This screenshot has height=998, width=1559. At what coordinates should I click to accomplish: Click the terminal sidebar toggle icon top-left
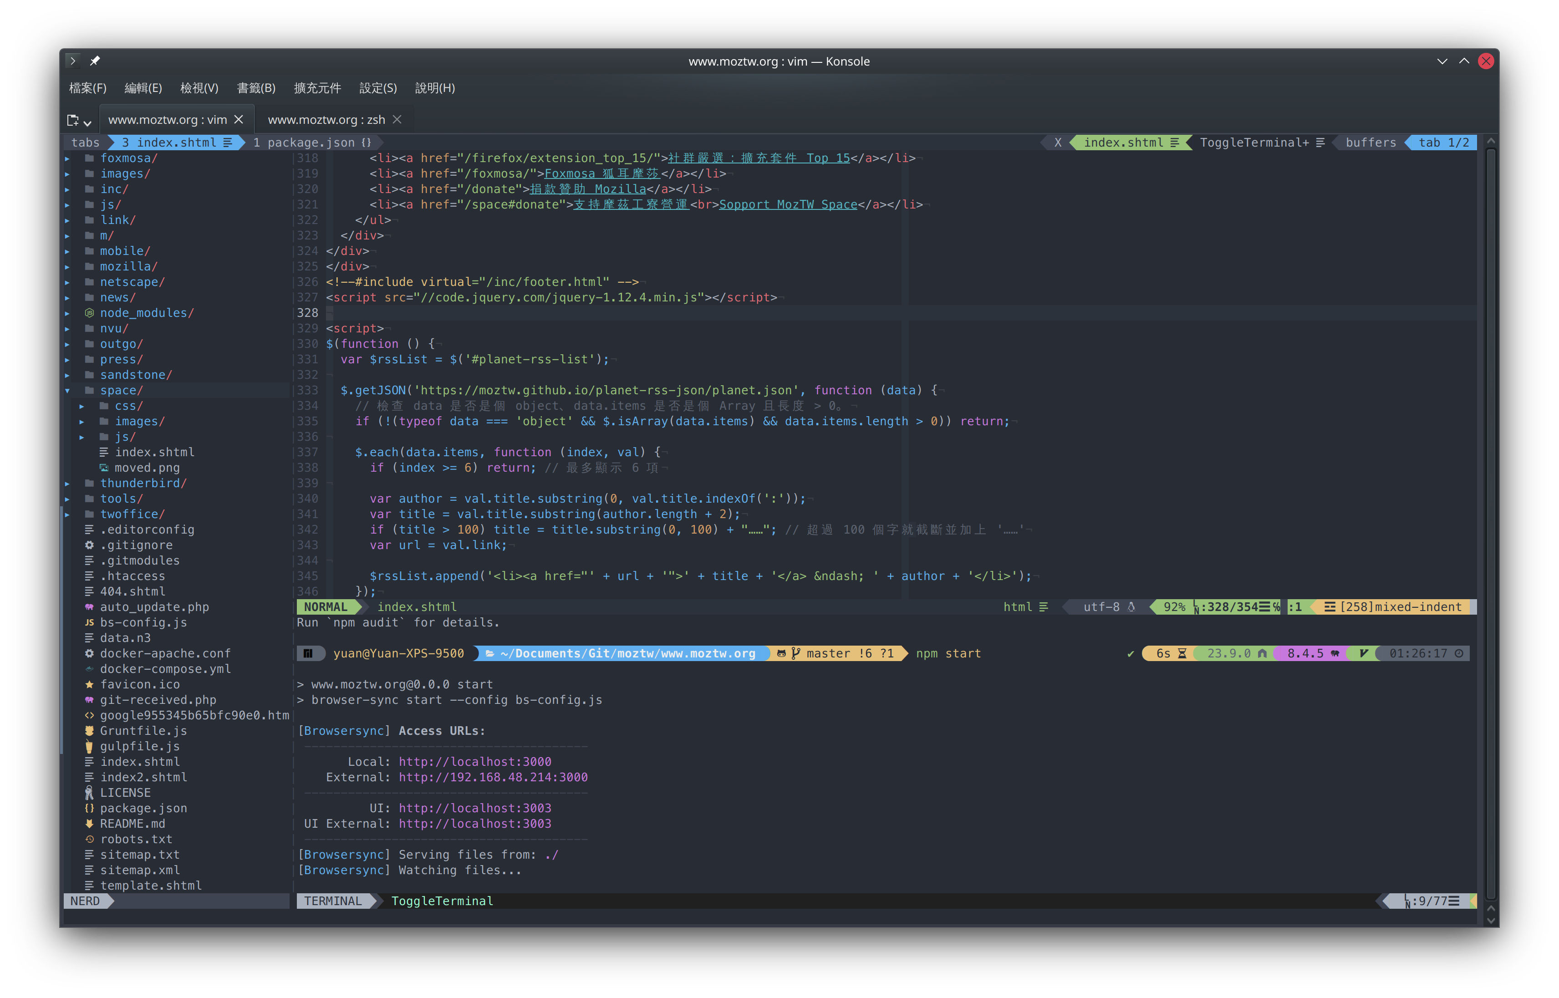pos(72,61)
